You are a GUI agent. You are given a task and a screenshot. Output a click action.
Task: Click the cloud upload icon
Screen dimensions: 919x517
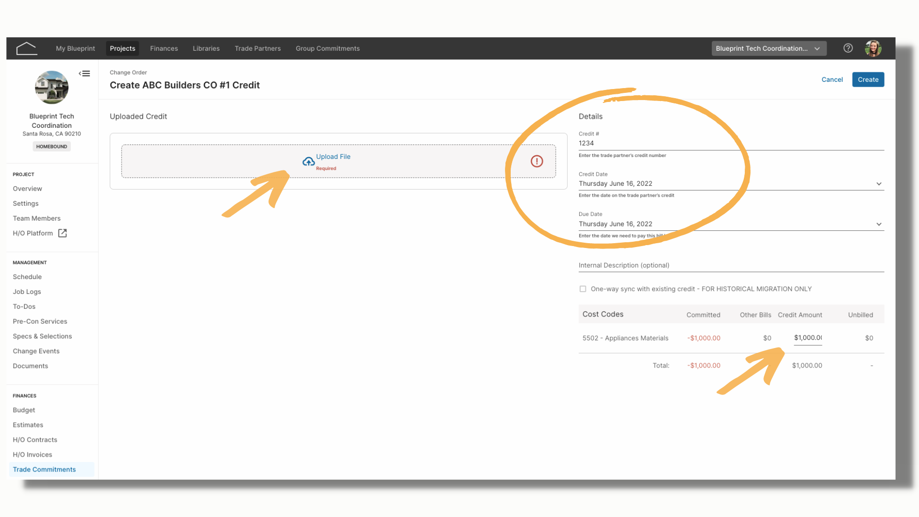[x=308, y=162]
